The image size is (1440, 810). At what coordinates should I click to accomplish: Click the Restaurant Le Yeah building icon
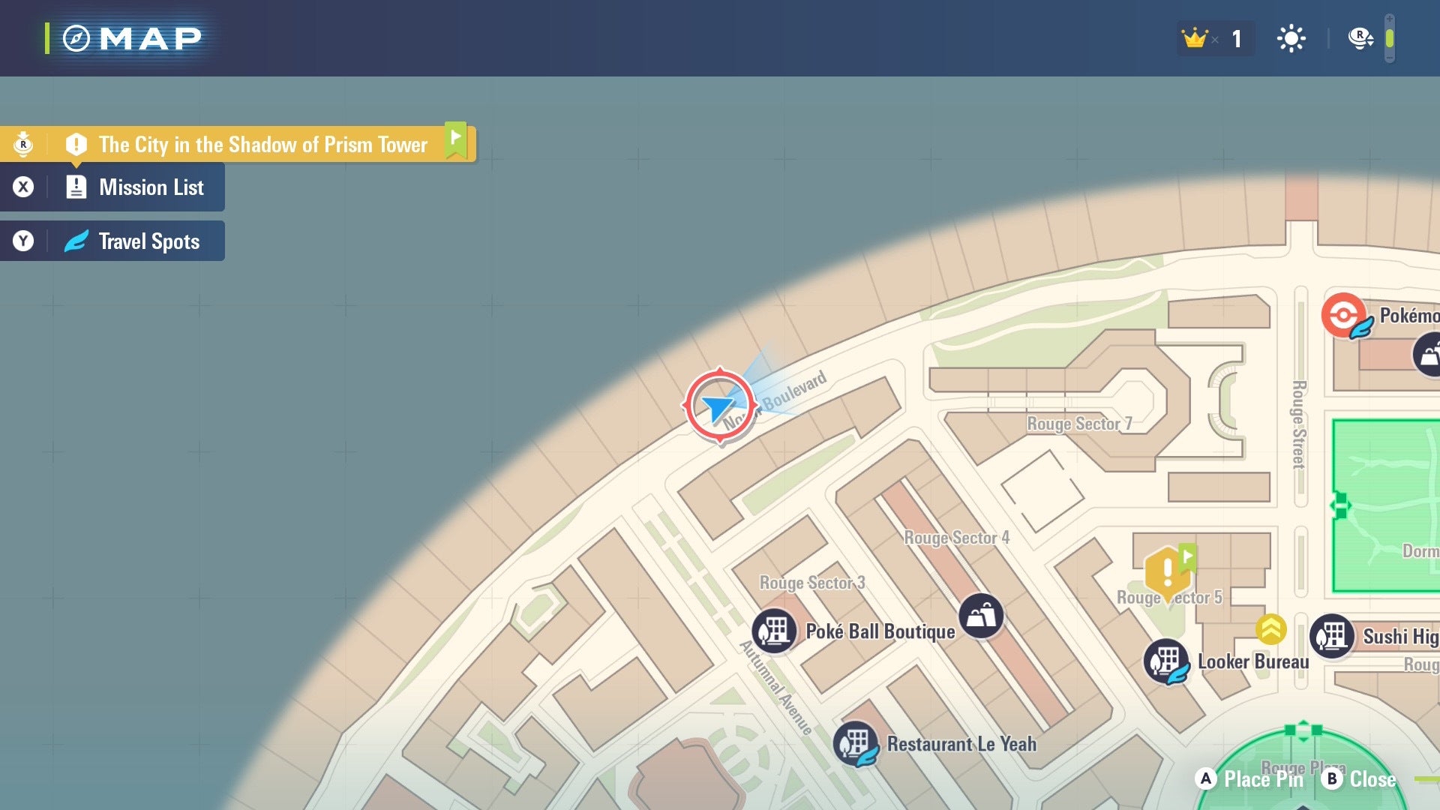click(x=857, y=744)
